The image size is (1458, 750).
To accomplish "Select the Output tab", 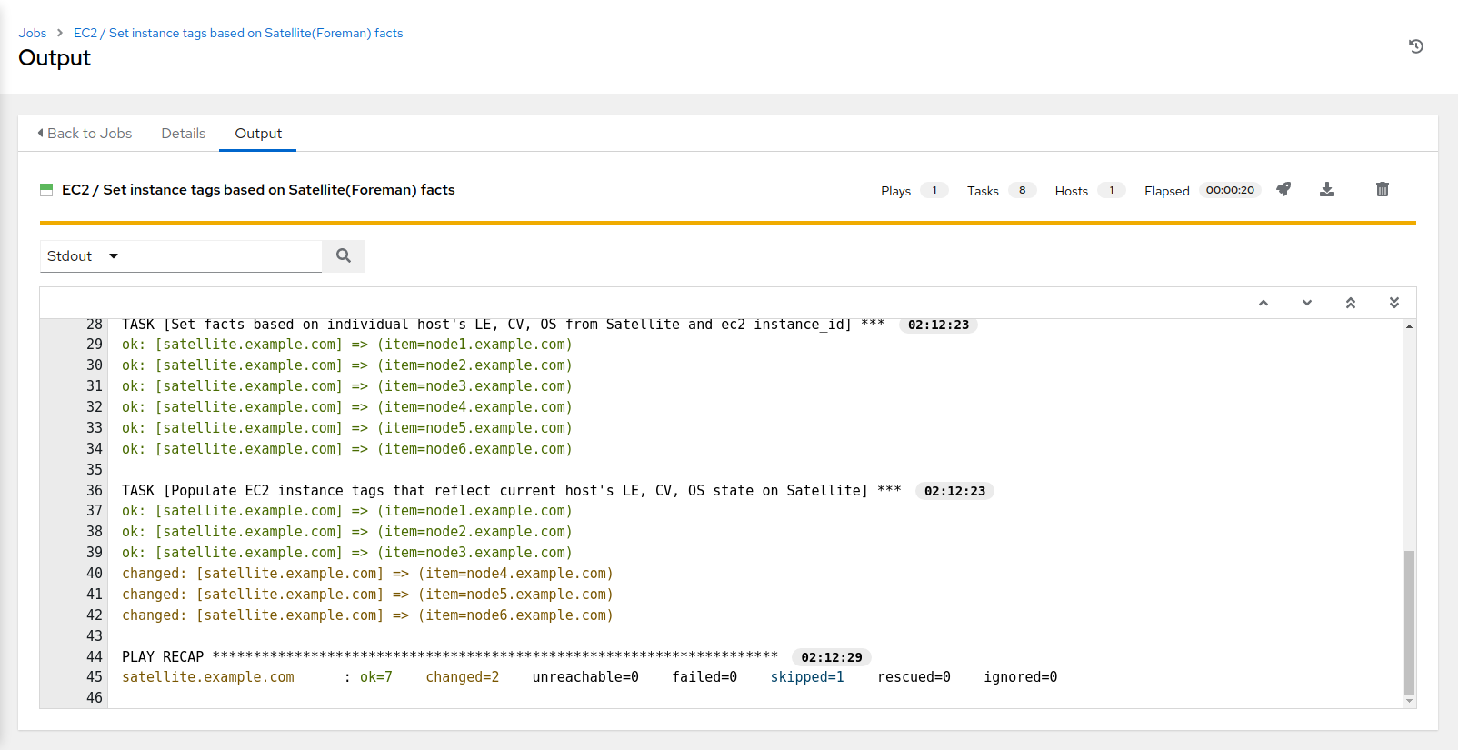I will 258,134.
